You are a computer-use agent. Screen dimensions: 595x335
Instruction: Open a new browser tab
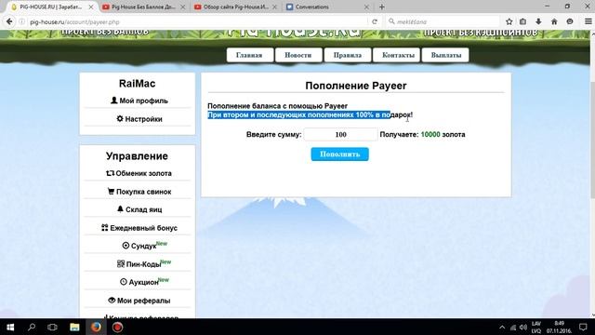(382, 7)
